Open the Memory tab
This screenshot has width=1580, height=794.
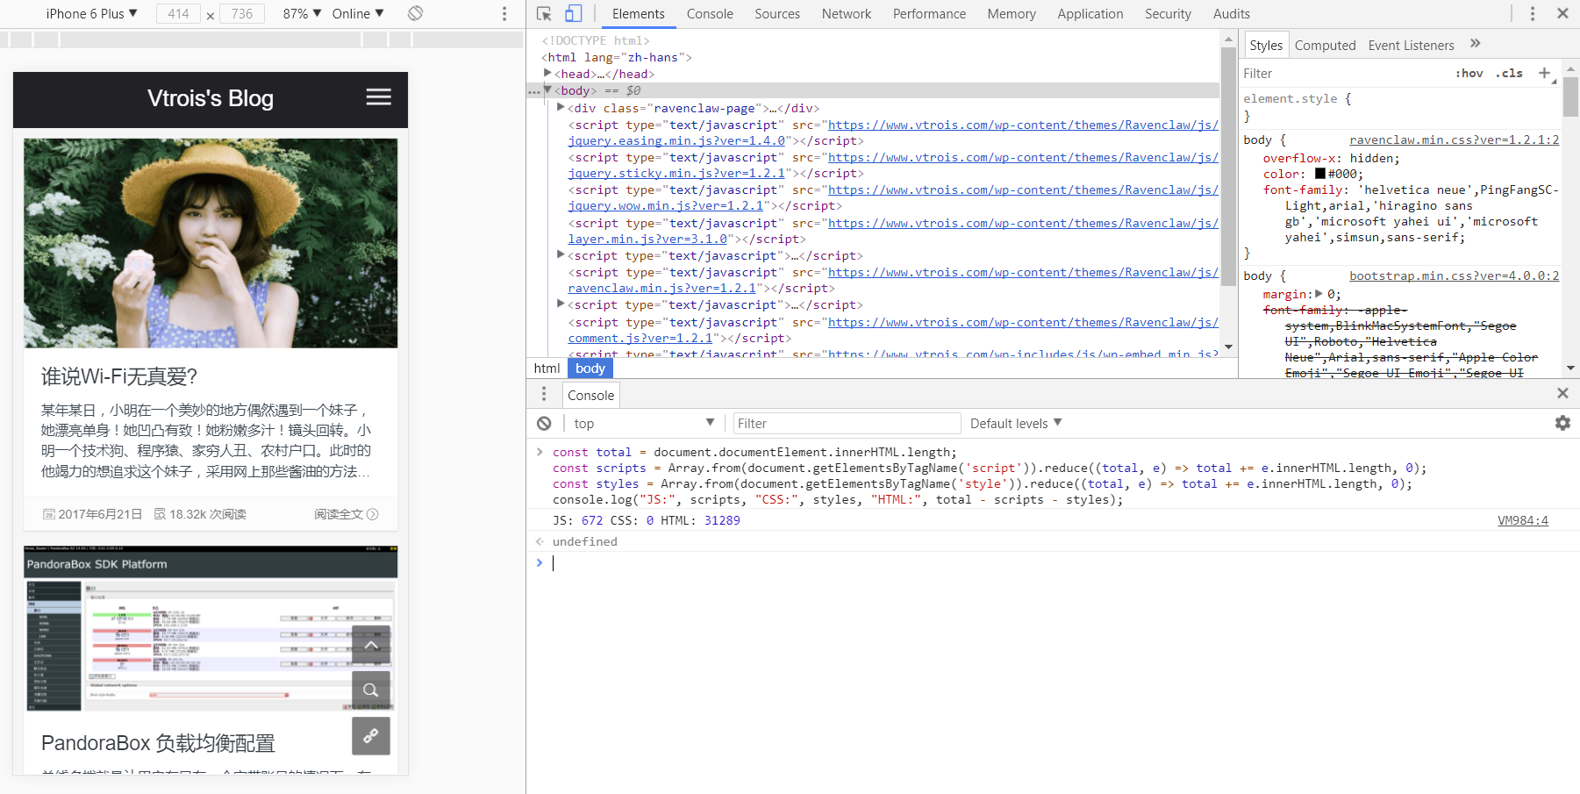coord(1012,14)
